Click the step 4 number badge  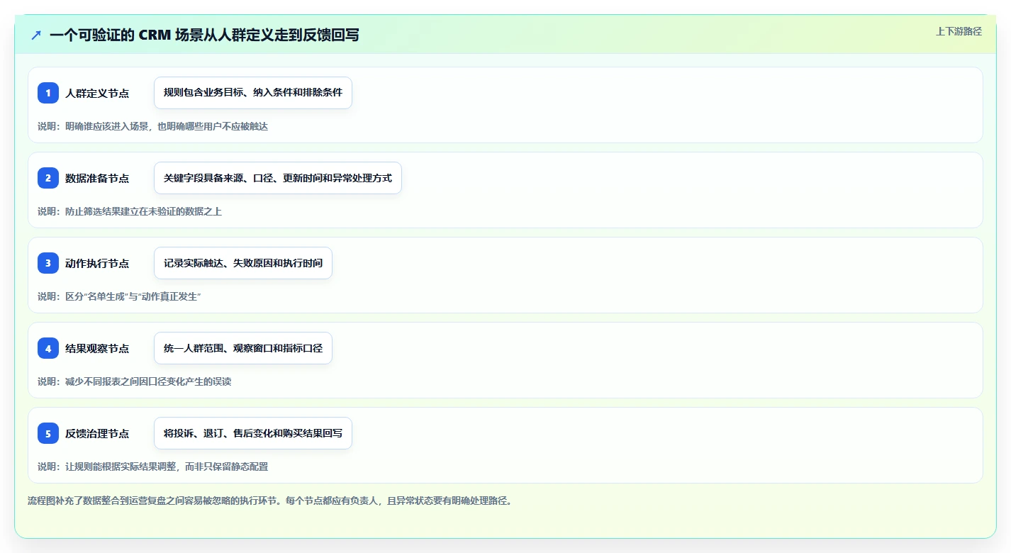pyautogui.click(x=48, y=348)
